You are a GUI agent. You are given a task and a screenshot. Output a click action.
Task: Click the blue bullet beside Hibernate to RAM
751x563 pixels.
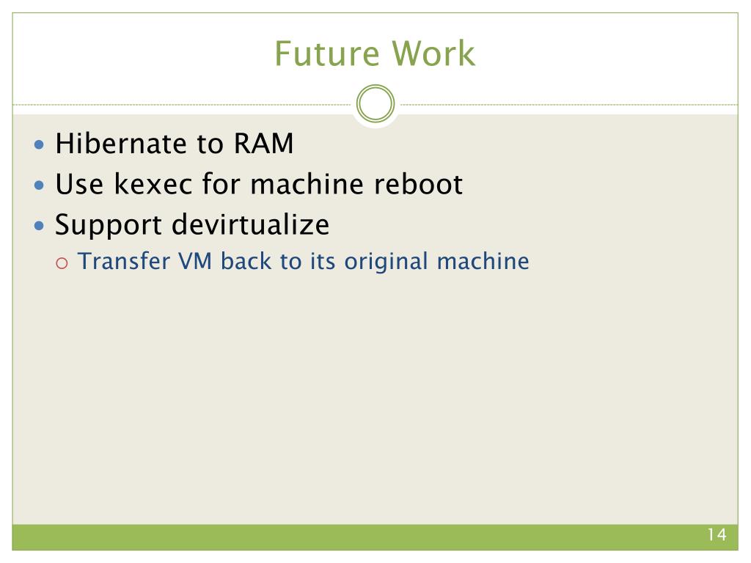[40, 144]
